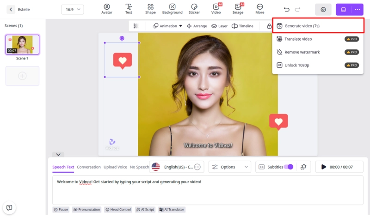Click the PRO badge beside Unlock 1080p

(351, 65)
